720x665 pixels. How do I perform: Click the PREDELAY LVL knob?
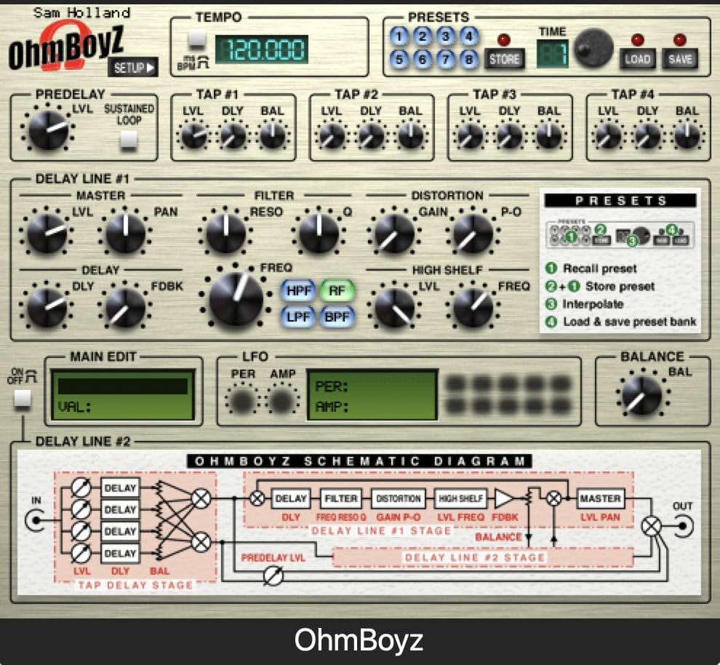(48, 130)
